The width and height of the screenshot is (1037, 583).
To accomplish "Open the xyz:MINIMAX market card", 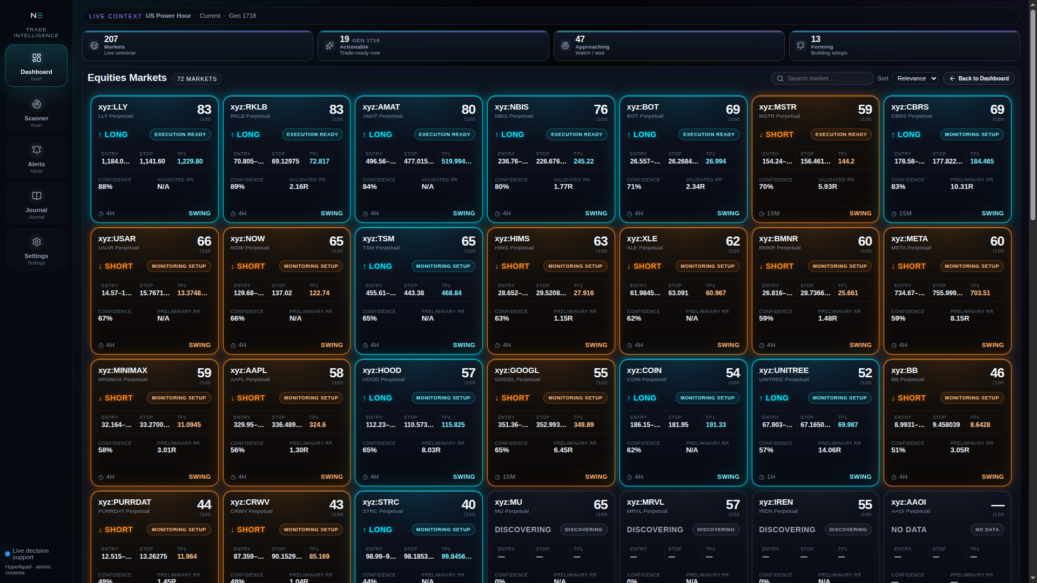I will tap(154, 423).
